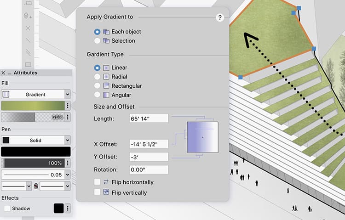Enable Flip horizontally checkbox
The width and height of the screenshot is (345, 220).
pos(97,182)
